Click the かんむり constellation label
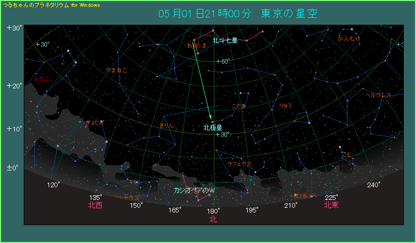Screen dimensions: 416x243 click(349, 39)
